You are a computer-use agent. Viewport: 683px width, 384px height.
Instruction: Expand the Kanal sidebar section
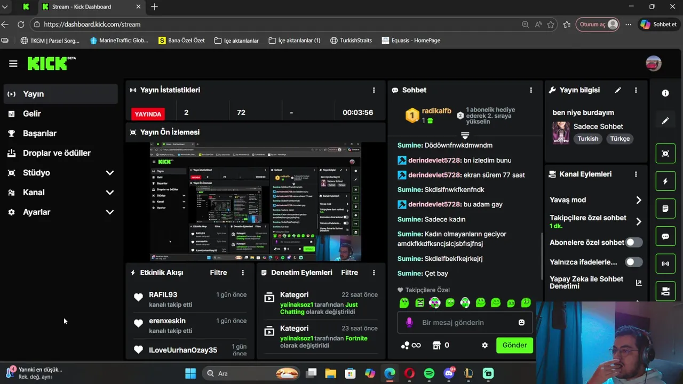pyautogui.click(x=110, y=193)
